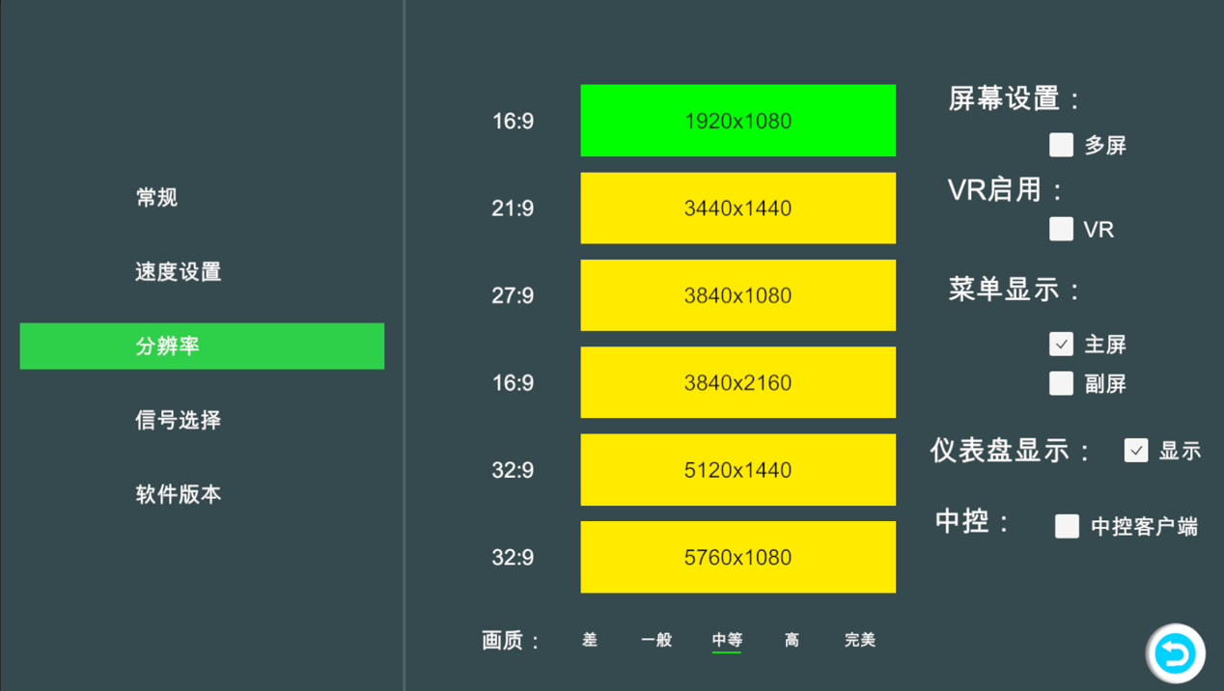The width and height of the screenshot is (1224, 691).
Task: Enable the 中控客户端 checkbox
Action: (x=1067, y=526)
